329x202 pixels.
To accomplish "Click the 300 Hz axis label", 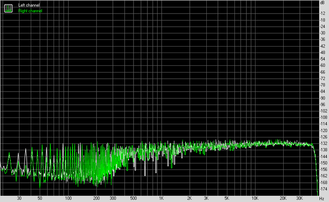I will click(x=113, y=198).
